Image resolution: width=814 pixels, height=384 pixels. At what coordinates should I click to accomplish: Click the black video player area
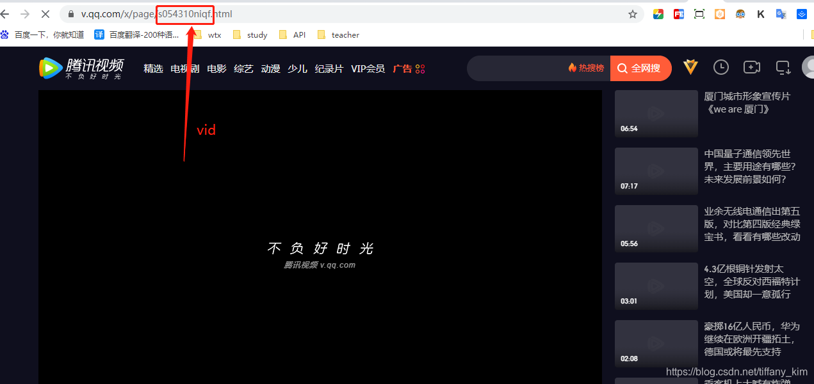[320, 237]
